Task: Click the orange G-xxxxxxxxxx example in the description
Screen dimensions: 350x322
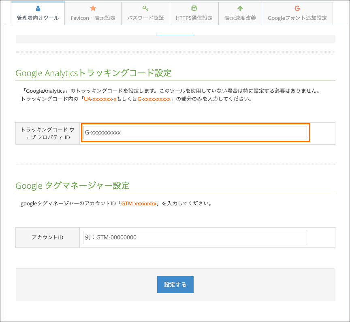Action: pos(154,99)
